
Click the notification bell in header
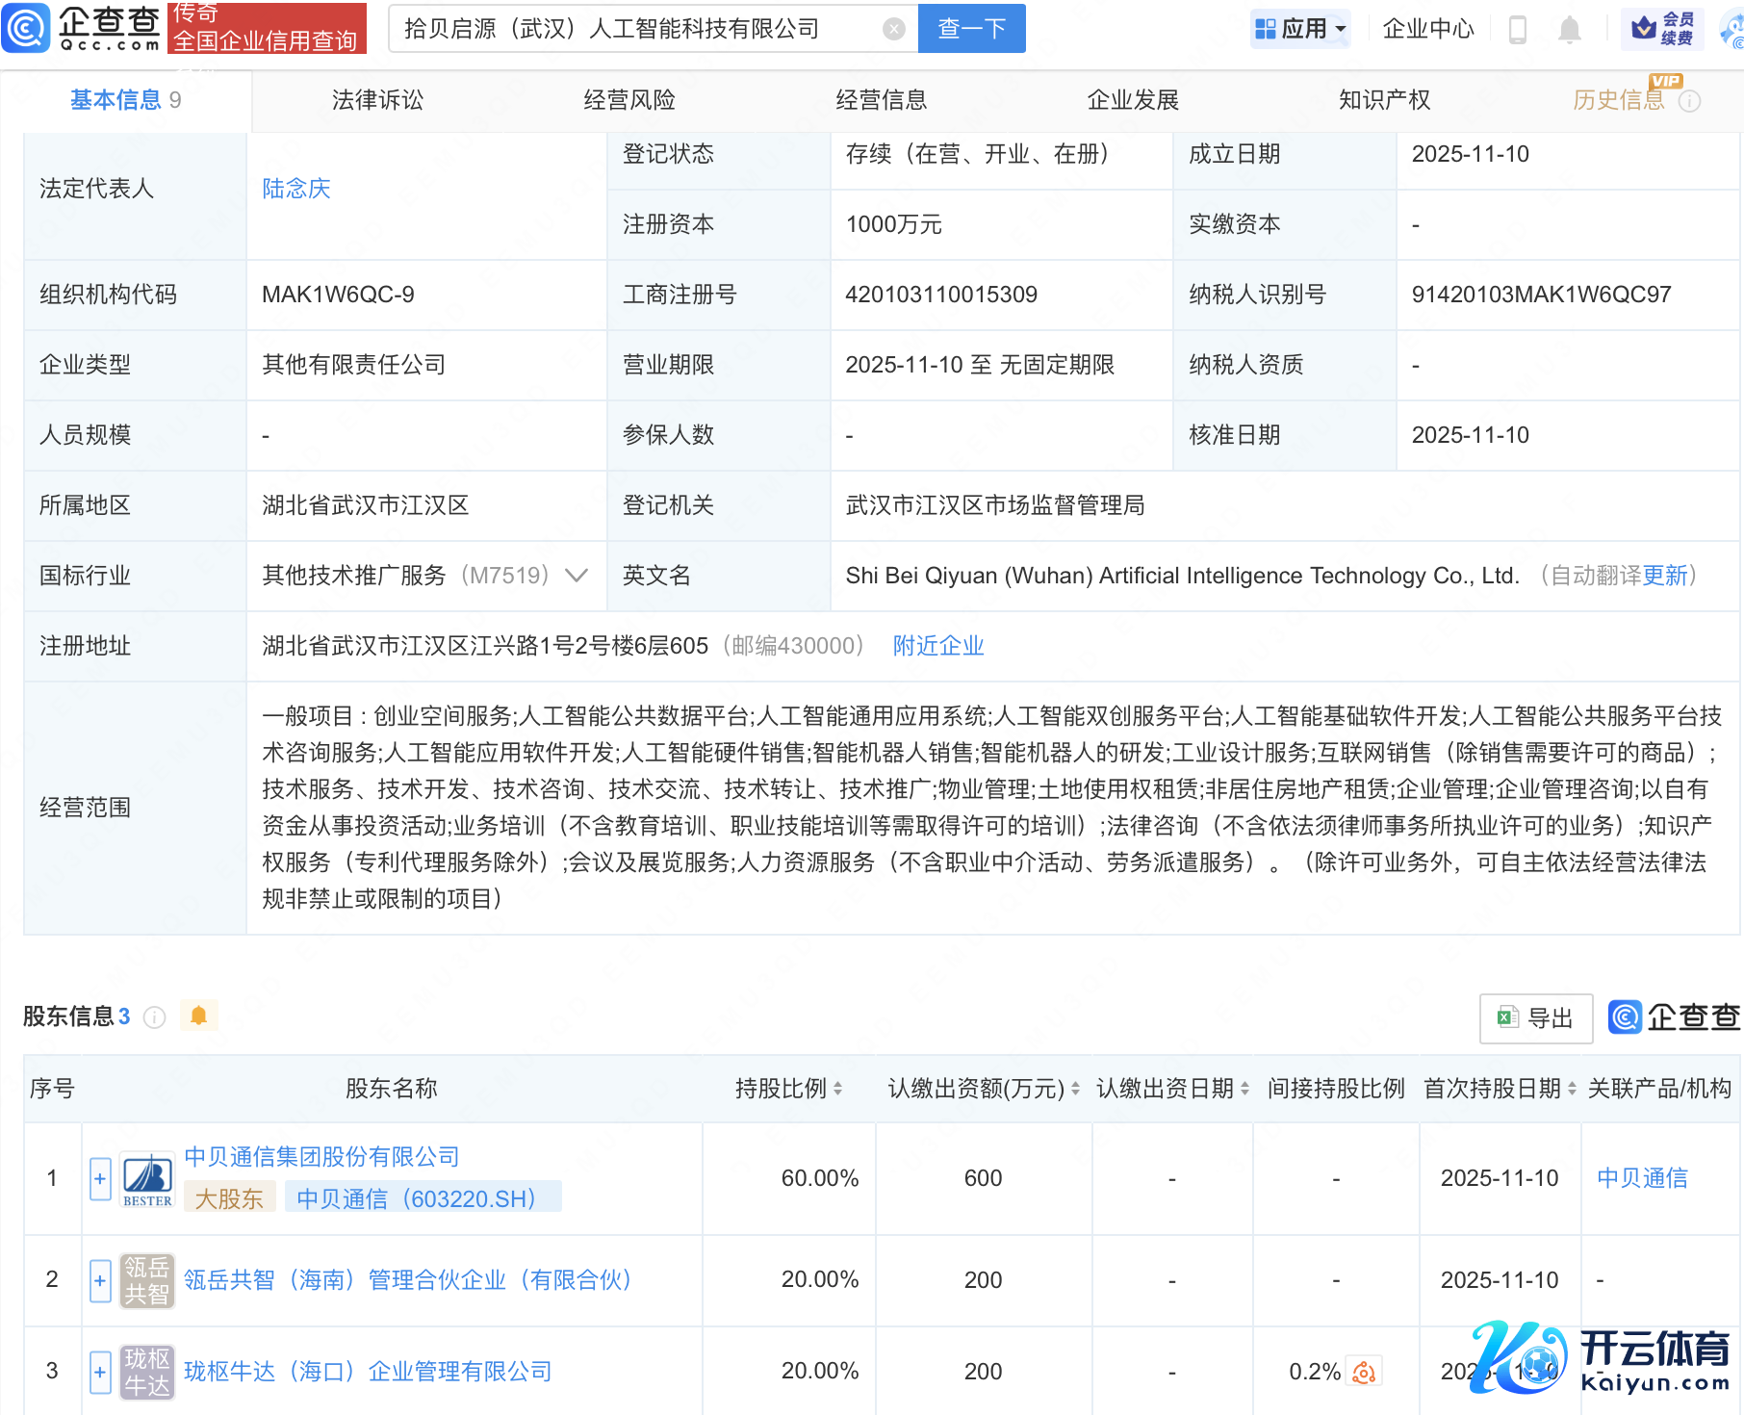(x=1569, y=30)
